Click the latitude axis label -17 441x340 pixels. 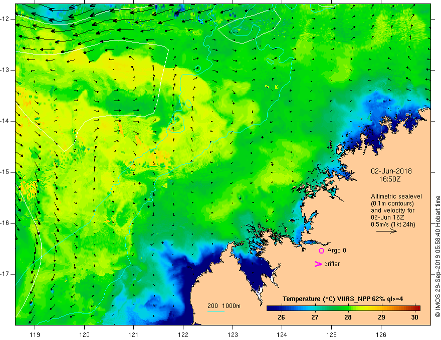5,274
